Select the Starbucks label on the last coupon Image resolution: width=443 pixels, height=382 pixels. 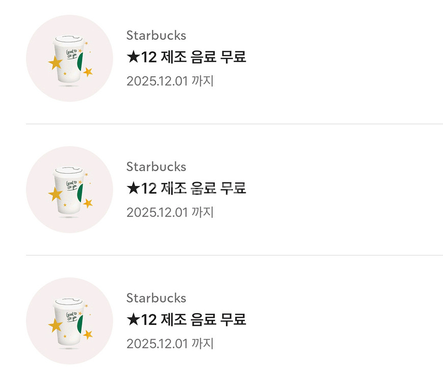click(x=155, y=298)
